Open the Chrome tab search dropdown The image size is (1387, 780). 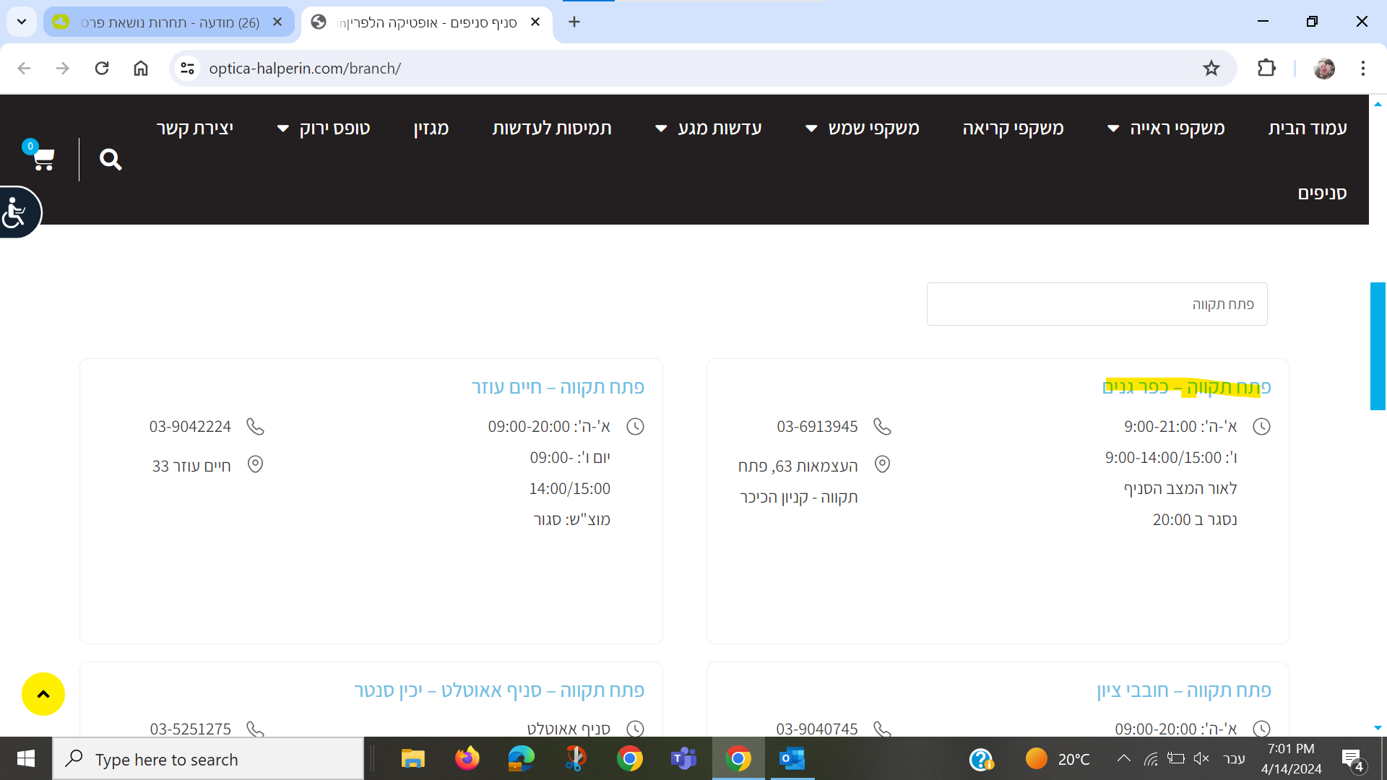point(22,22)
